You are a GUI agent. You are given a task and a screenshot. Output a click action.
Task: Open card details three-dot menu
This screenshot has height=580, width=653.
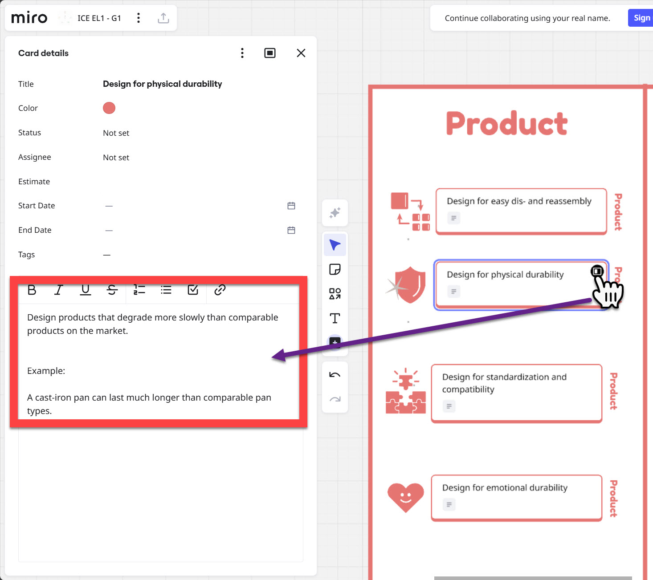[242, 53]
